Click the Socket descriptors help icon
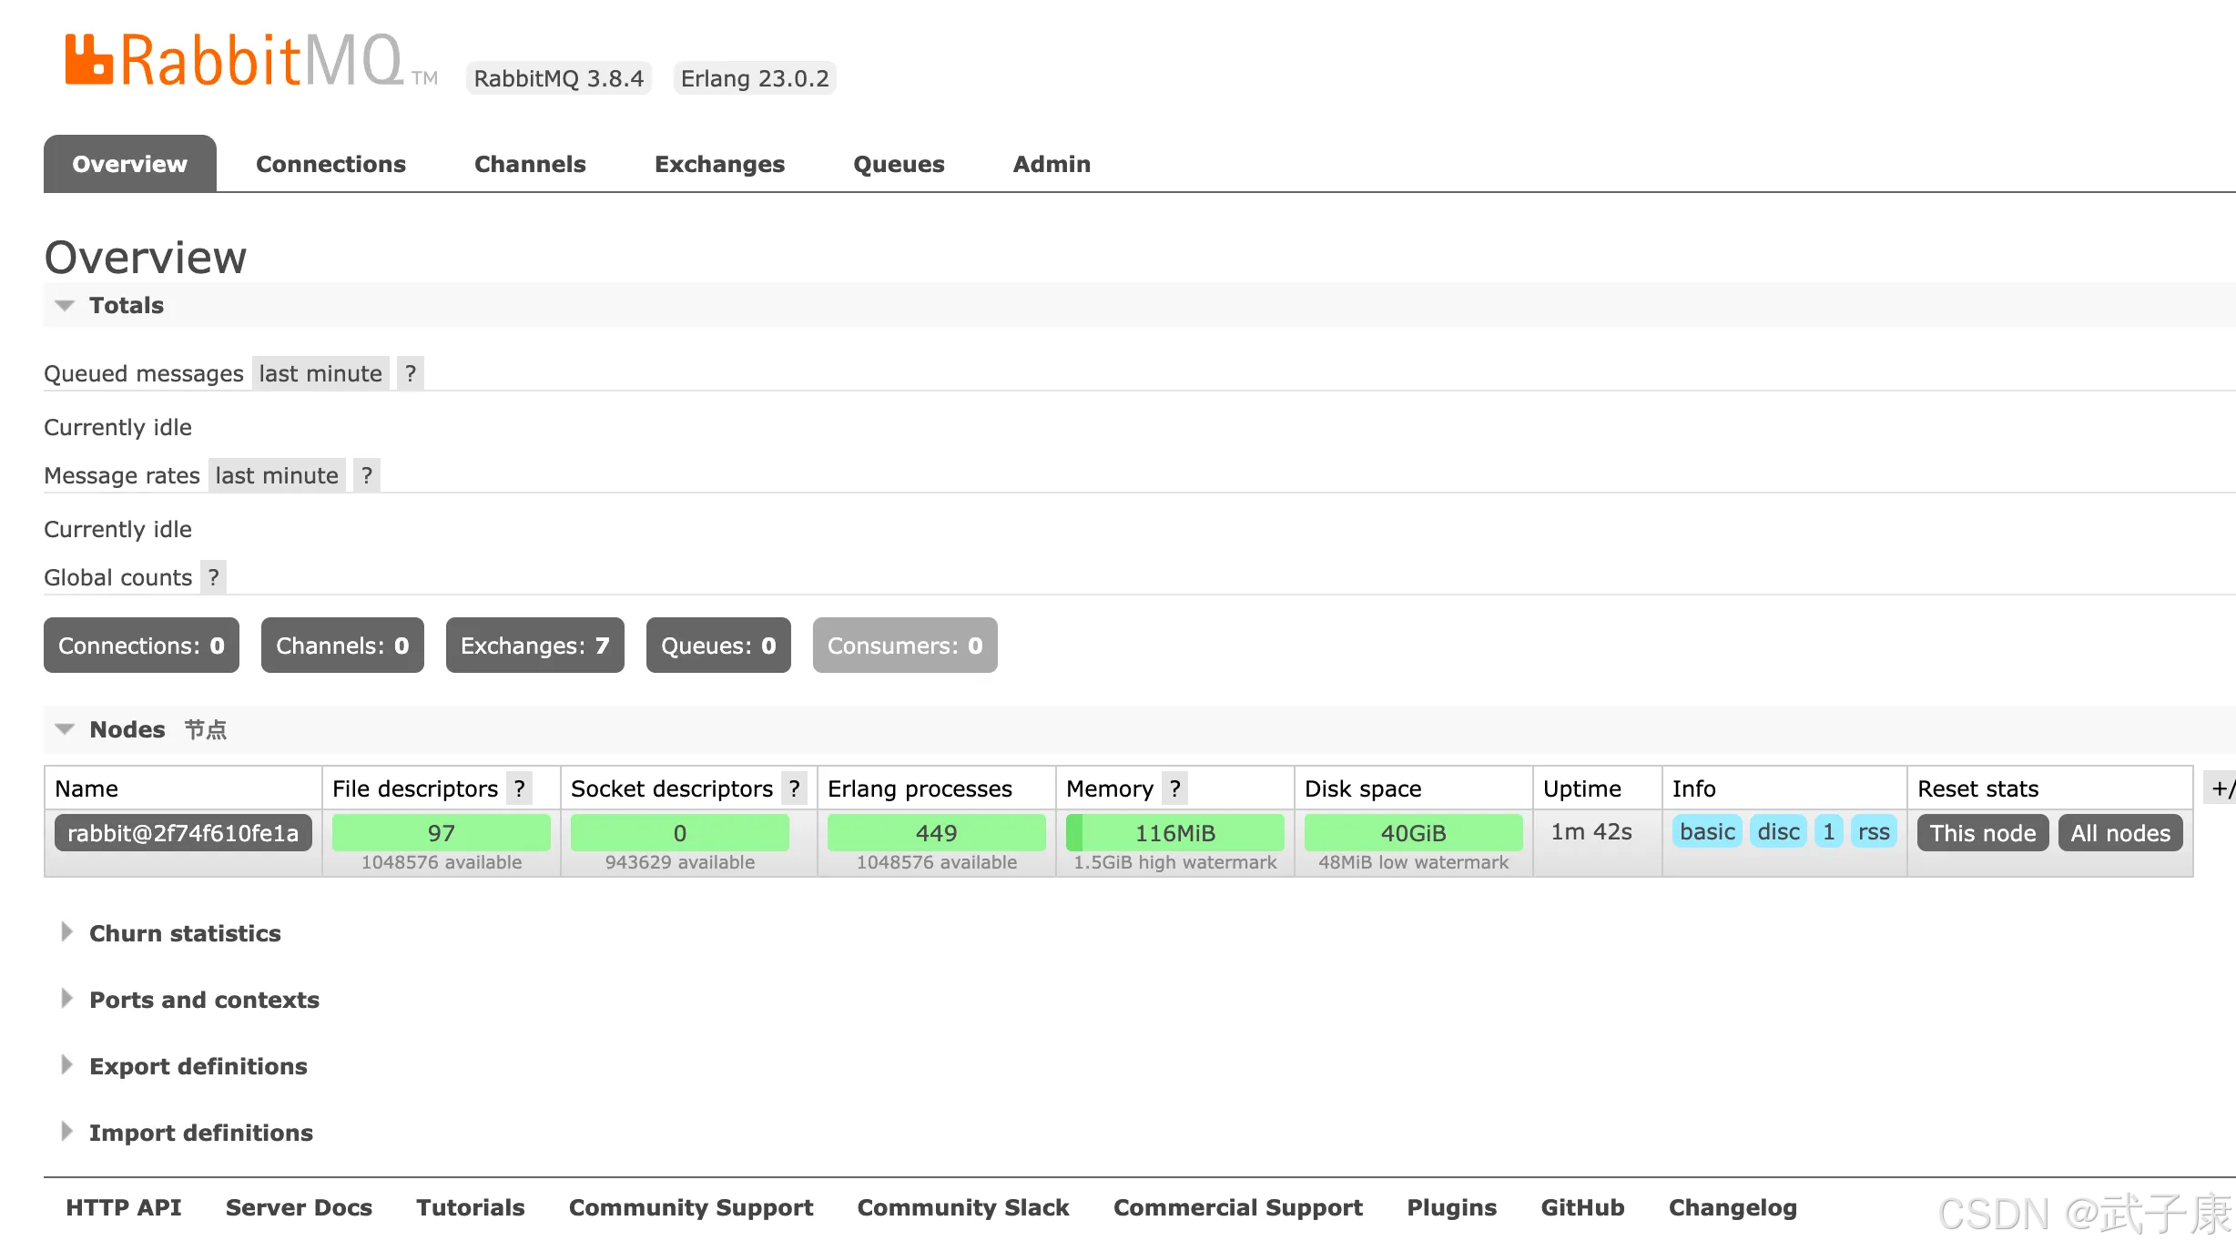This screenshot has height=1251, width=2236. coord(794,788)
